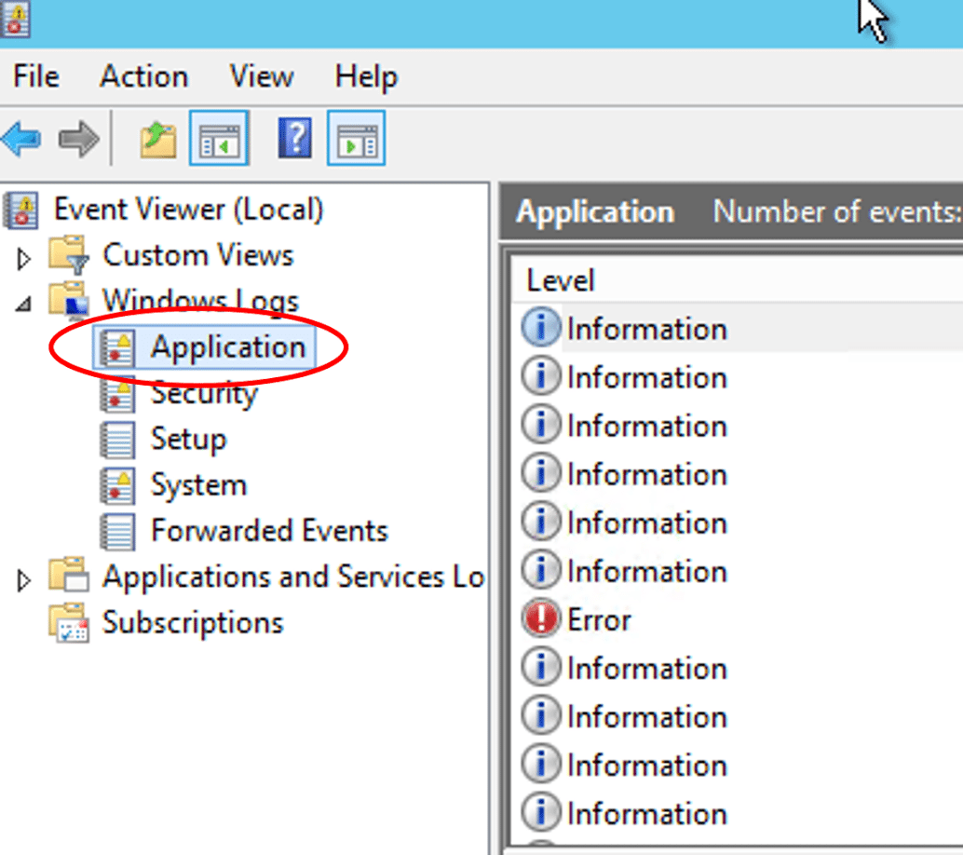
Task: Toggle the Show/Hide Action Pane icon
Action: pos(356,139)
